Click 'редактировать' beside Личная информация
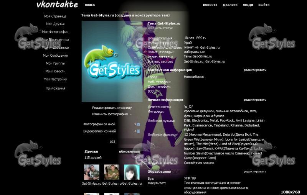This screenshot has width=307, height=195. point(255,100)
